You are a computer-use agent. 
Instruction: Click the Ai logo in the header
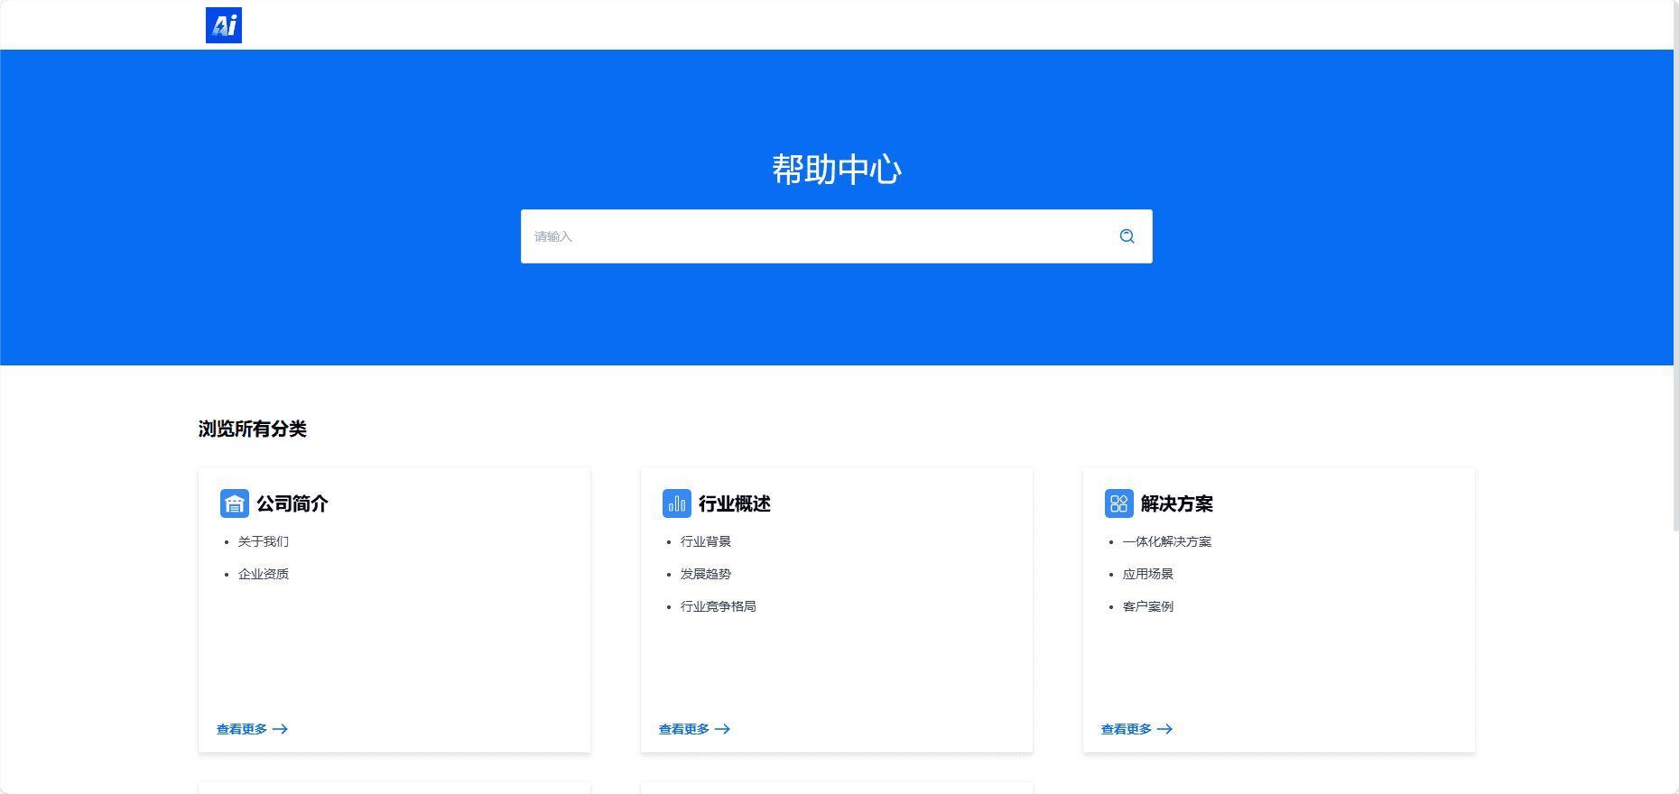tap(224, 25)
